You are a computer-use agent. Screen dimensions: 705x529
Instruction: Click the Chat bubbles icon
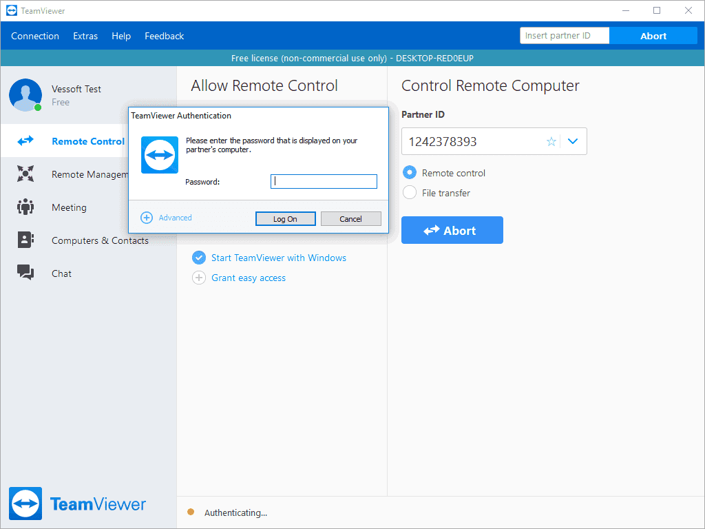25,273
